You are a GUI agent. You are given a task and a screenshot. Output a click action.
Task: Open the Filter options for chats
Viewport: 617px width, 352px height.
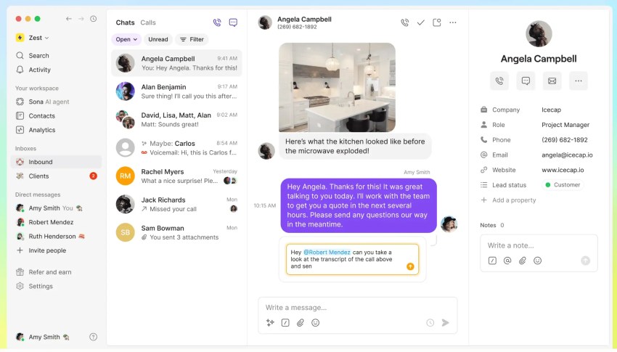click(x=192, y=40)
